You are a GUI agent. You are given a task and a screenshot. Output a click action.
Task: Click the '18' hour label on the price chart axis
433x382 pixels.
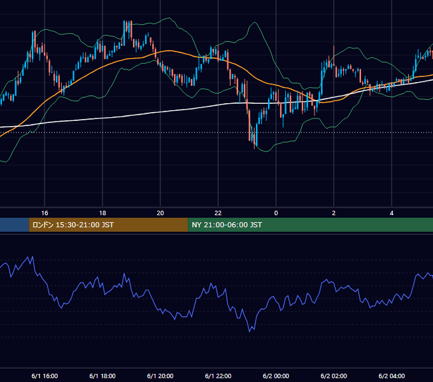[x=103, y=213]
